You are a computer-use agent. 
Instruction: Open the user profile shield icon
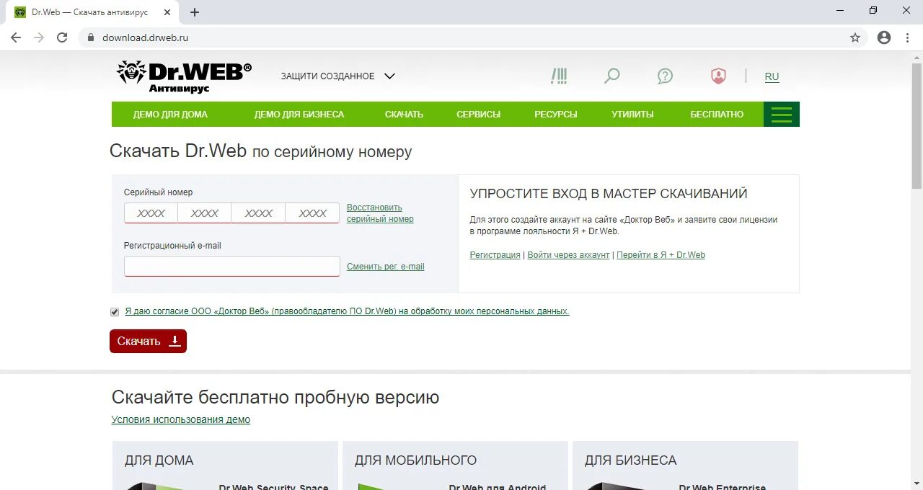tap(718, 76)
